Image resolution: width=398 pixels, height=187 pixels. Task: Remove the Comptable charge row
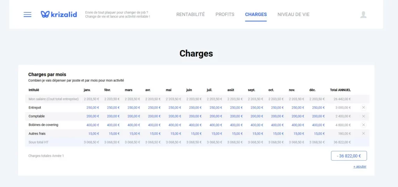tap(363, 116)
